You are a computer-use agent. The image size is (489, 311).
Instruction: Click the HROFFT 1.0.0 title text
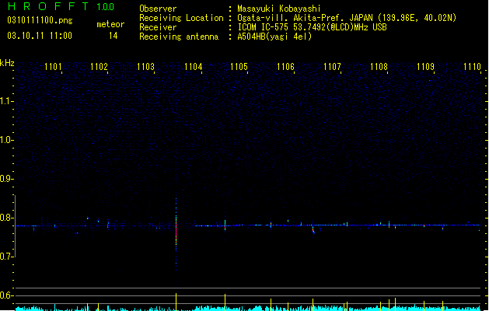click(61, 6)
